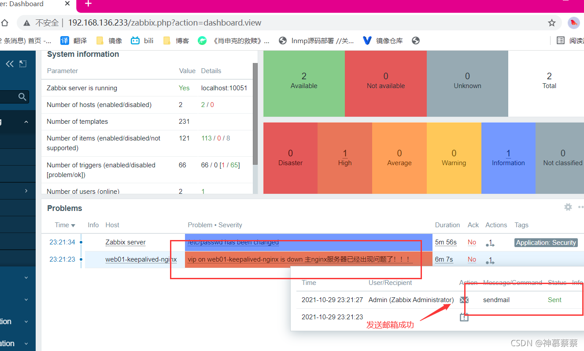Image resolution: width=584 pixels, height=351 pixels.
Task: Click the gray 0 Unknown hosts tile
Action: tap(467, 83)
